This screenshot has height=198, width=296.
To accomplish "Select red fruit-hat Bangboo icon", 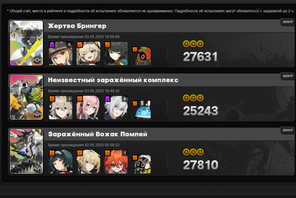I will (142, 56).
